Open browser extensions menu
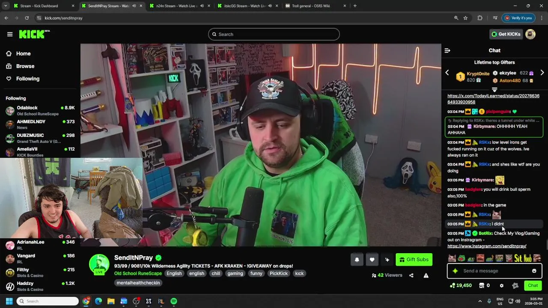The width and height of the screenshot is (548, 308). coord(480,18)
